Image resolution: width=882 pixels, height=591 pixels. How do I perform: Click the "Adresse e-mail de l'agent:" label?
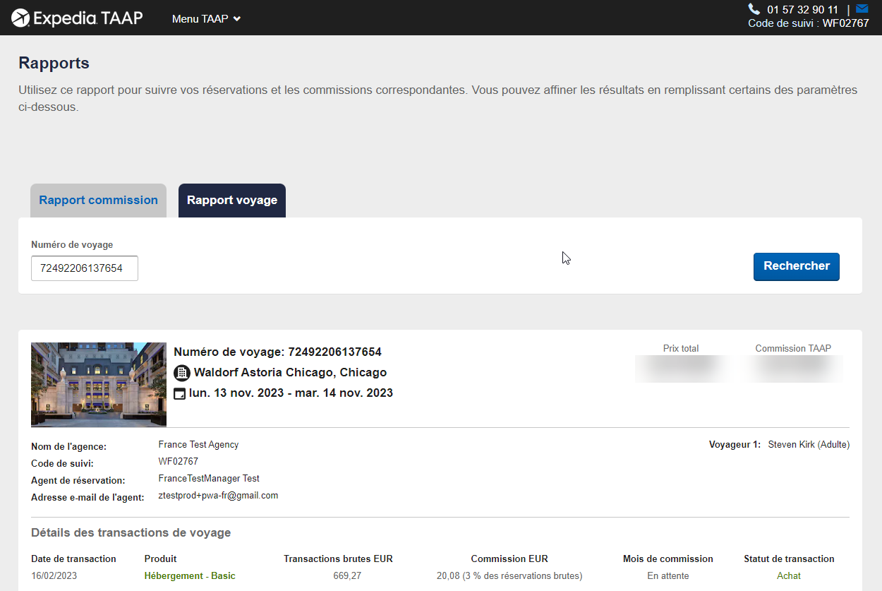click(87, 498)
